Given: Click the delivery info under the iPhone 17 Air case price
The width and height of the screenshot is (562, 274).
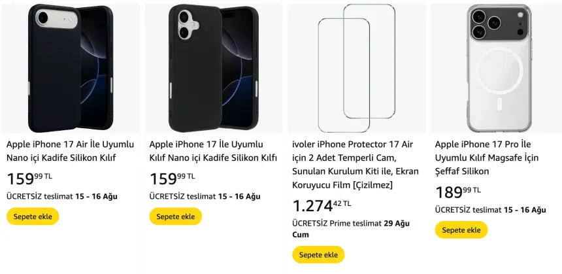Looking at the screenshot, I should click(x=62, y=196).
